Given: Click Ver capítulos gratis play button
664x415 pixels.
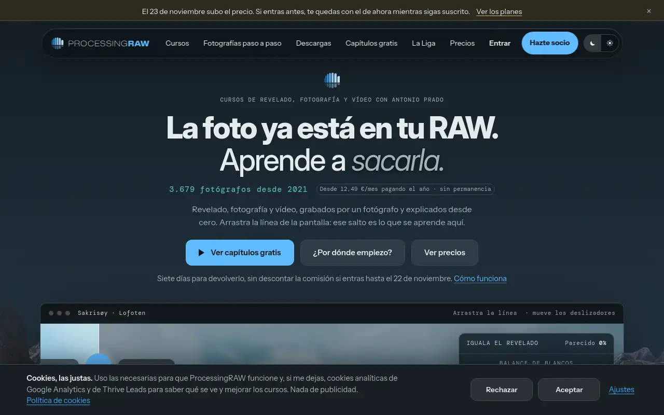Looking at the screenshot, I should click(x=240, y=253).
